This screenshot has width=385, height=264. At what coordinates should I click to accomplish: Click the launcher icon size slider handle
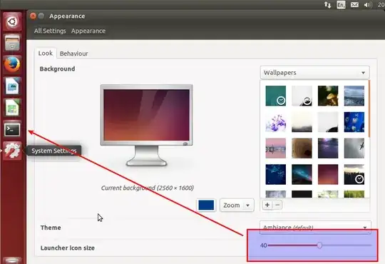pos(319,245)
